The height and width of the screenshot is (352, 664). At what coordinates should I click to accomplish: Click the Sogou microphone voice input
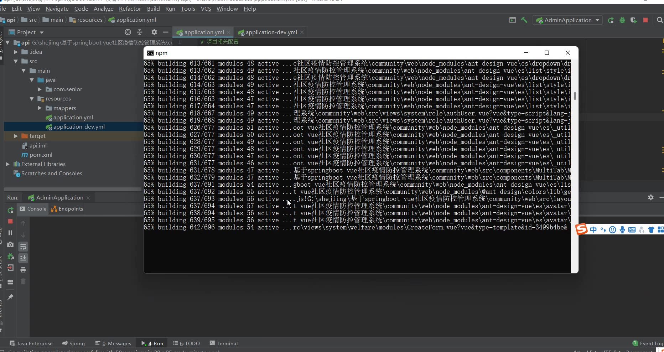[622, 230]
